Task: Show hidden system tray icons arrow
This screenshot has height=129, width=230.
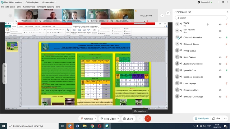Action: (194, 126)
